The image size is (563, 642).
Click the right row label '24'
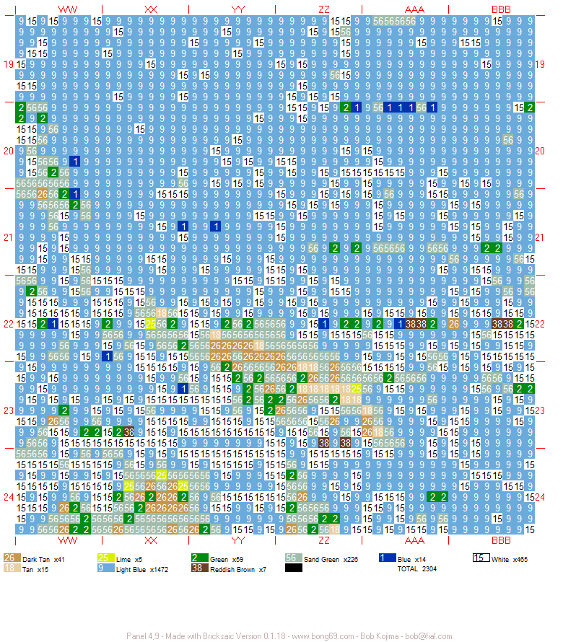[540, 497]
